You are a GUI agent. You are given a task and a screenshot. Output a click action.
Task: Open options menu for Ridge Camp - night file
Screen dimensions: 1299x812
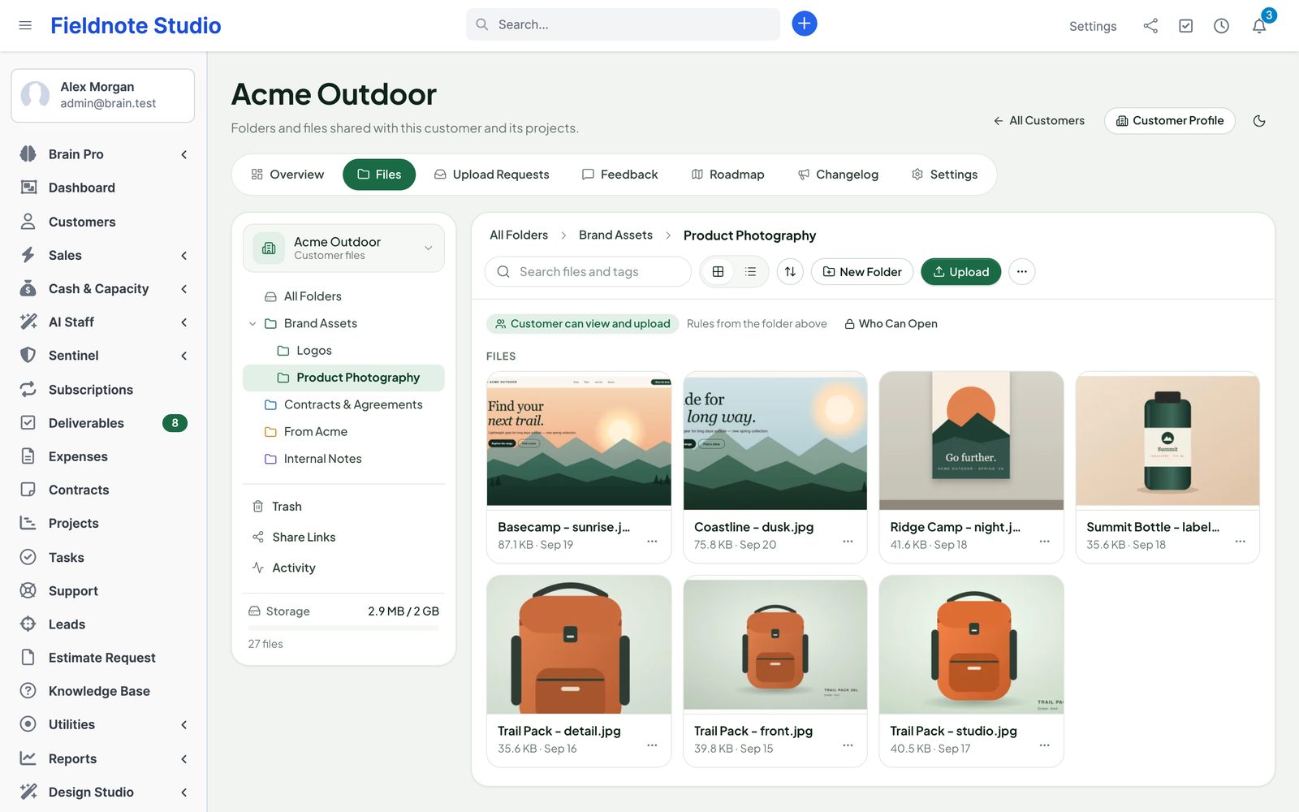(x=1044, y=541)
